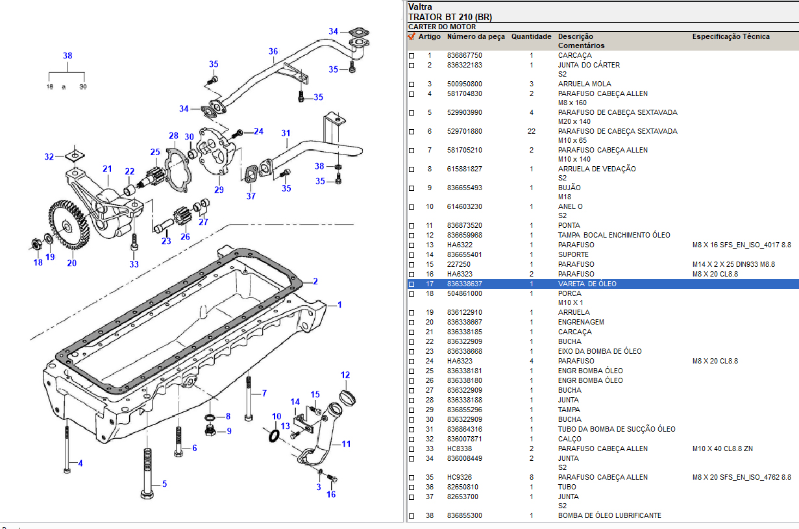Select part number 836864316 in the list

click(x=464, y=429)
